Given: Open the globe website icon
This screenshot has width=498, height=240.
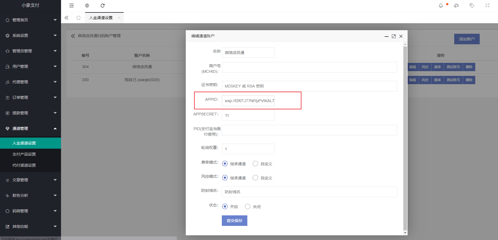Looking at the screenshot, I should (87, 6).
